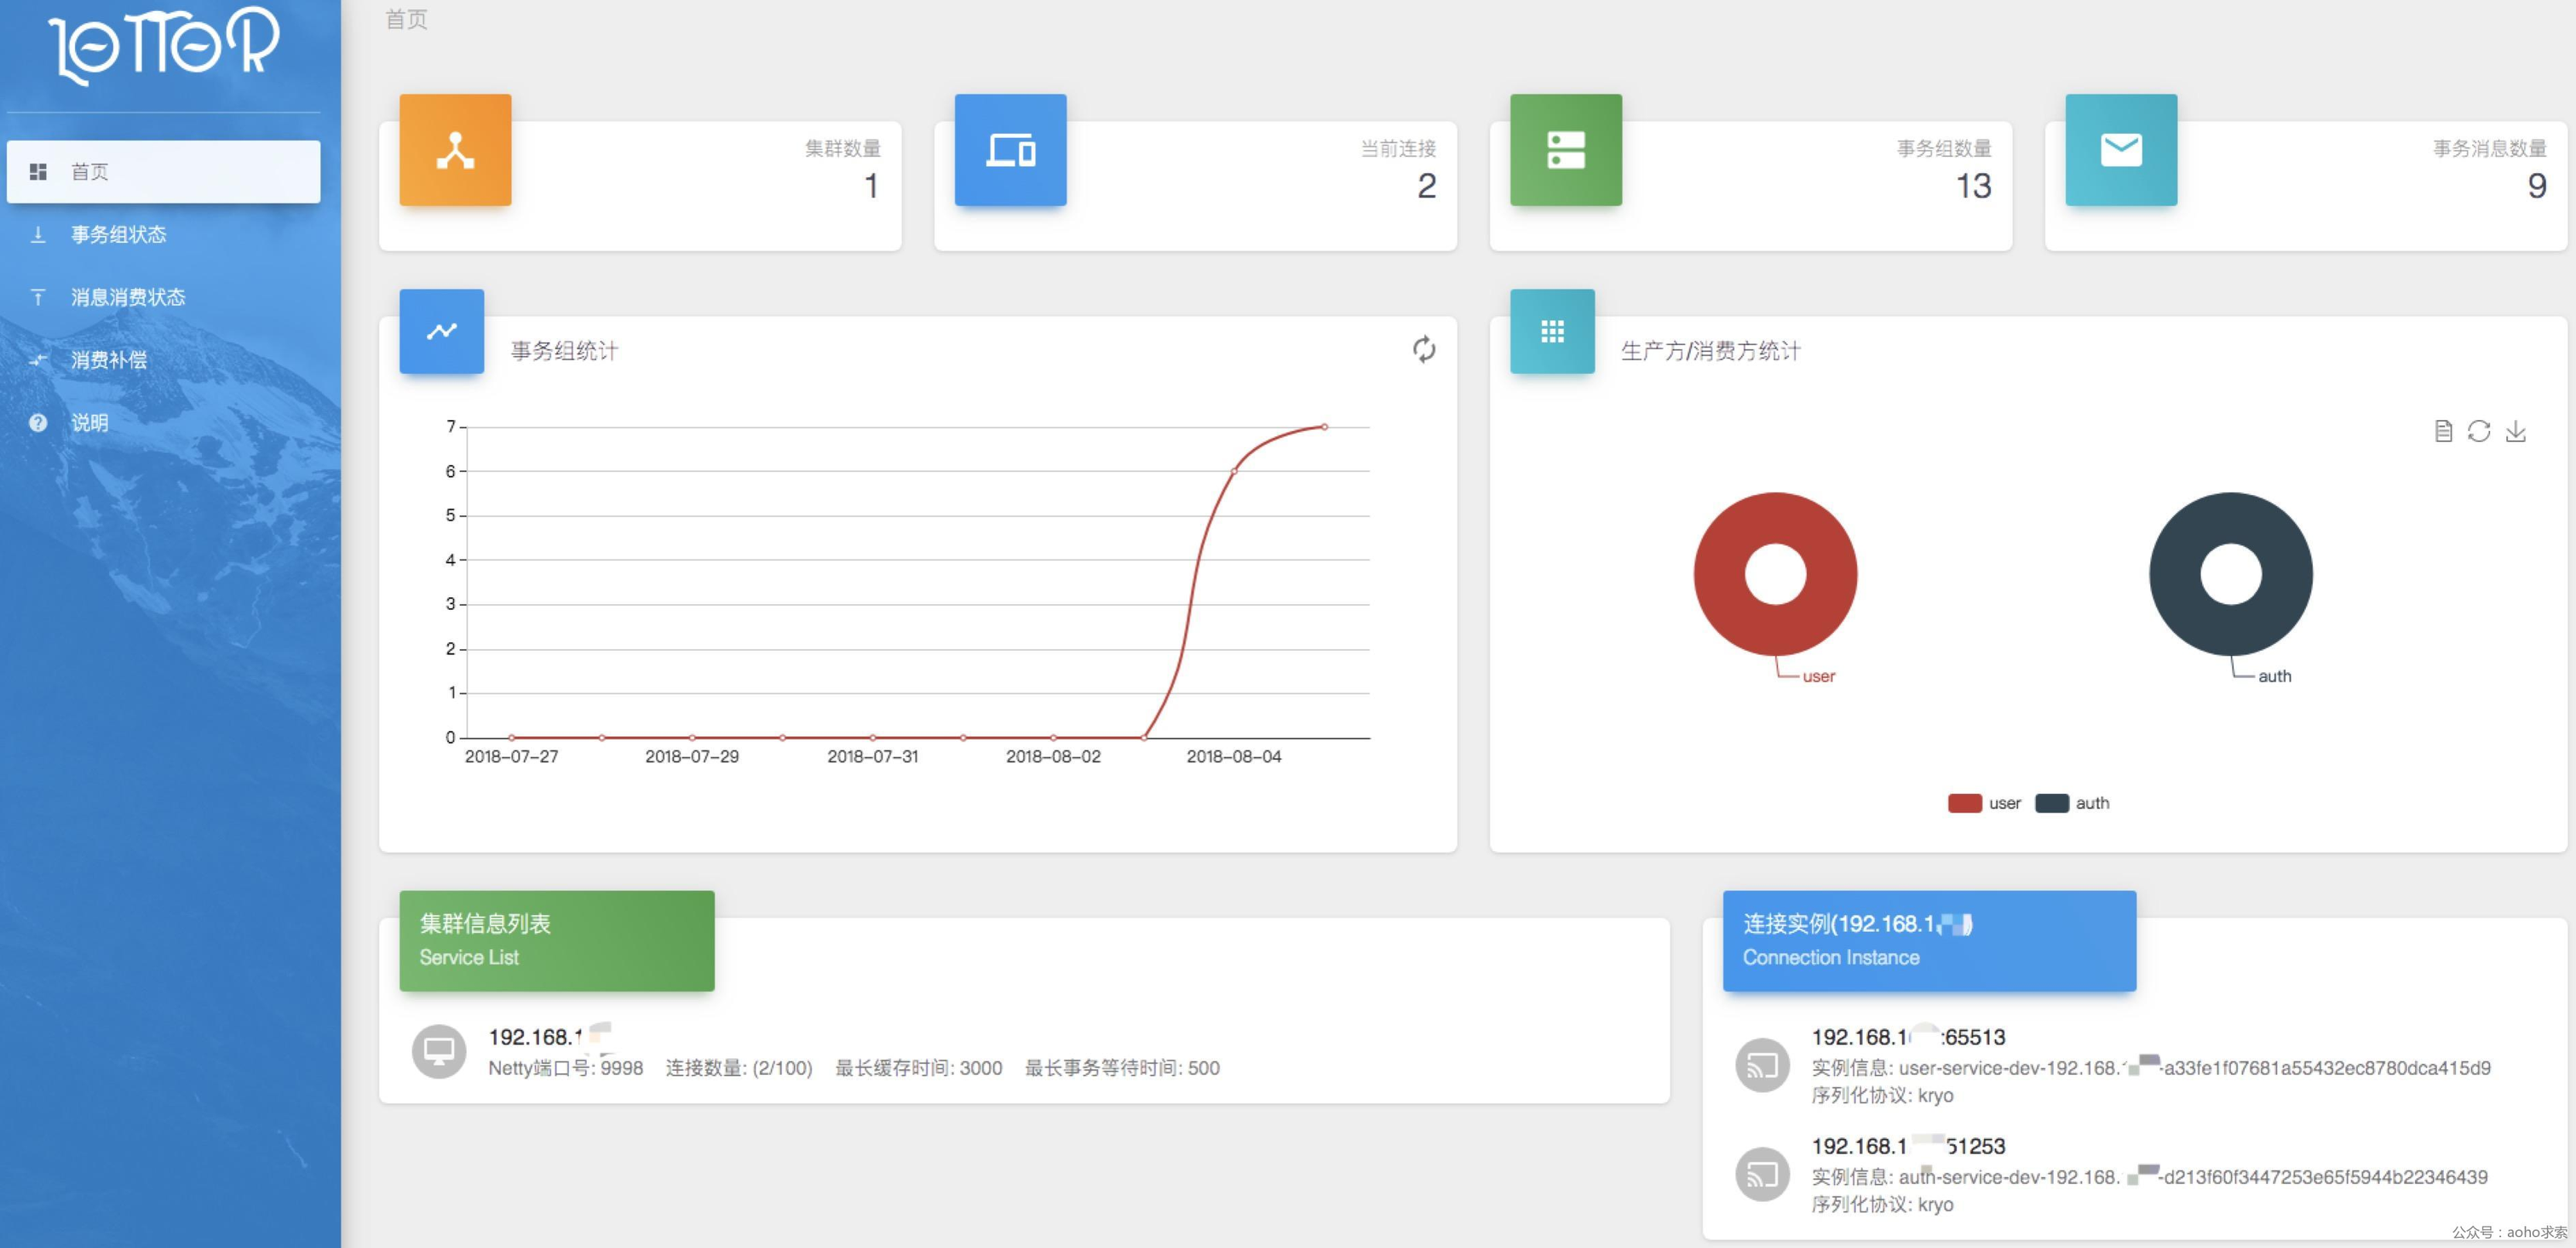Screen dimensions: 2576x1248
Task: Go to 消息消费状态 page
Action: [127, 297]
